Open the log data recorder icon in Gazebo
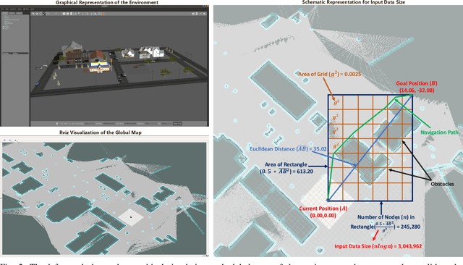This screenshot has height=265, width=463. [x=197, y=14]
